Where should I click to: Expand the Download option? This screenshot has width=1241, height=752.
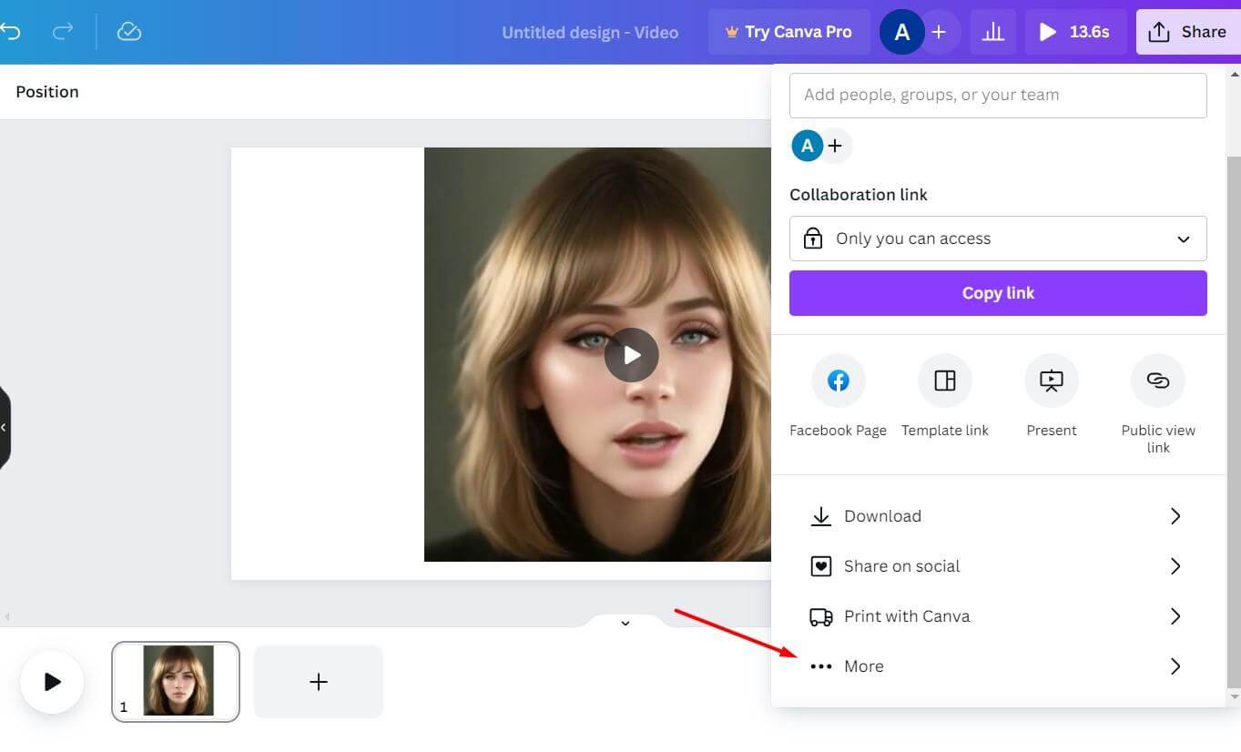998,516
